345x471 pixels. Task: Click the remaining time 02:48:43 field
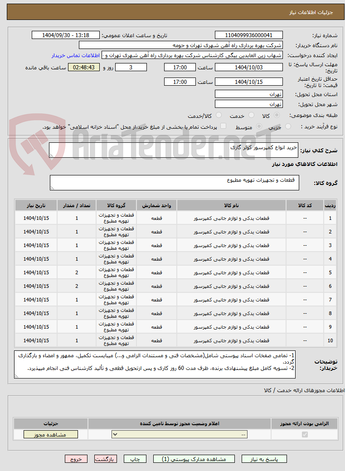click(84, 67)
